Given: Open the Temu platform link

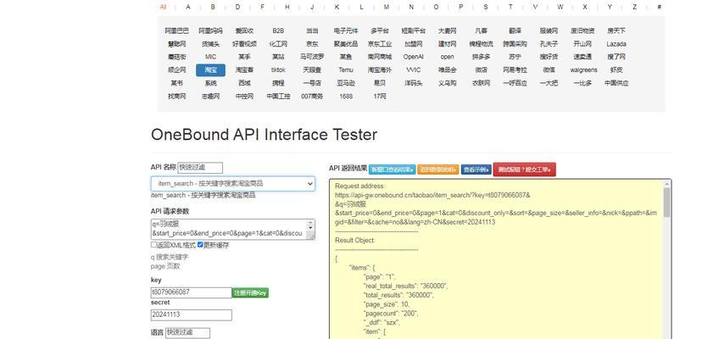Looking at the screenshot, I should pyautogui.click(x=346, y=70).
